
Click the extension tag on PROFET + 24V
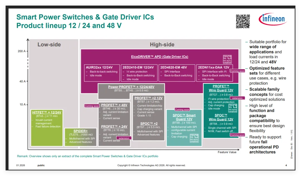(124, 138)
